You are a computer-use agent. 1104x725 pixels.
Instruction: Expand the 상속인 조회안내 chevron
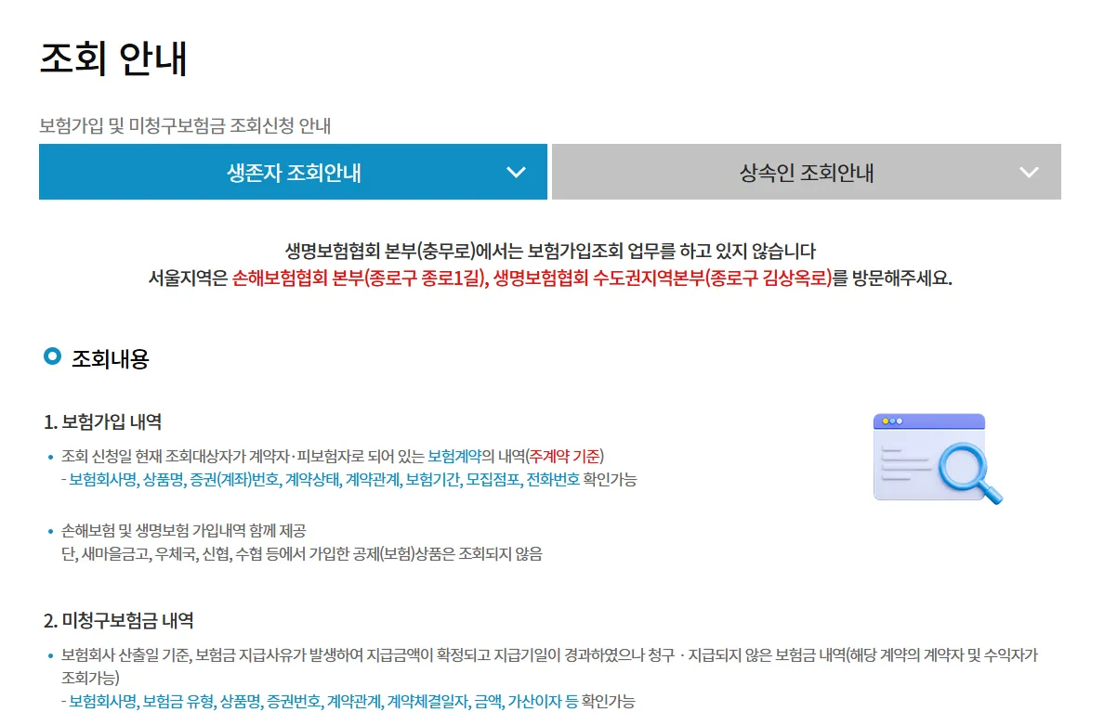click(1027, 172)
